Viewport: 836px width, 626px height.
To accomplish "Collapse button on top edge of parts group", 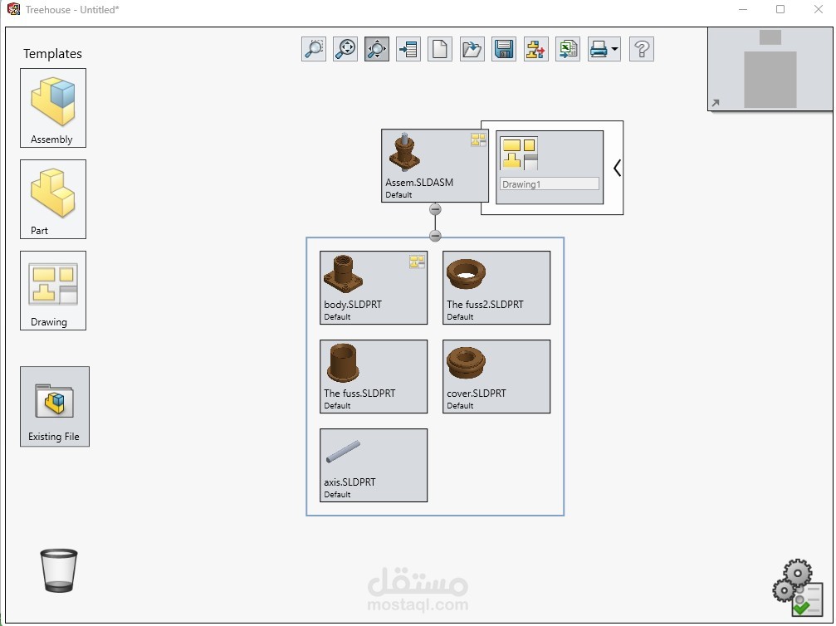I will pyautogui.click(x=435, y=235).
